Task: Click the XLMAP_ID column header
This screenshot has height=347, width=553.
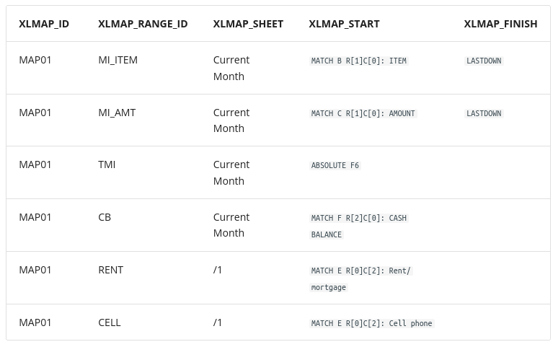Action: [44, 24]
